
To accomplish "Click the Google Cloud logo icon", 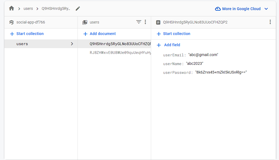I will click(218, 8).
